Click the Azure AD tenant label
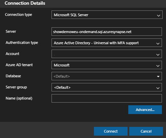Image resolution: width=166 pixels, height=138 pixels. [x=19, y=65]
